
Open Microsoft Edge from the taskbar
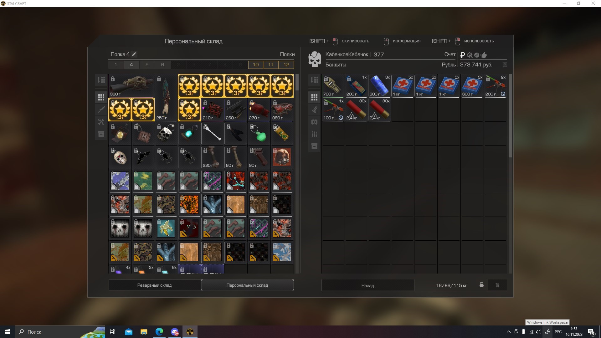tap(159, 332)
